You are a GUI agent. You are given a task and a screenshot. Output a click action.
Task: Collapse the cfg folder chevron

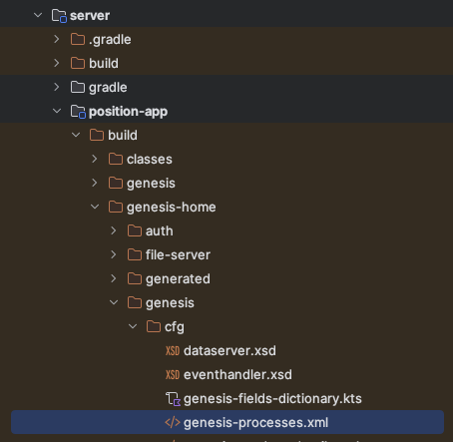point(133,326)
